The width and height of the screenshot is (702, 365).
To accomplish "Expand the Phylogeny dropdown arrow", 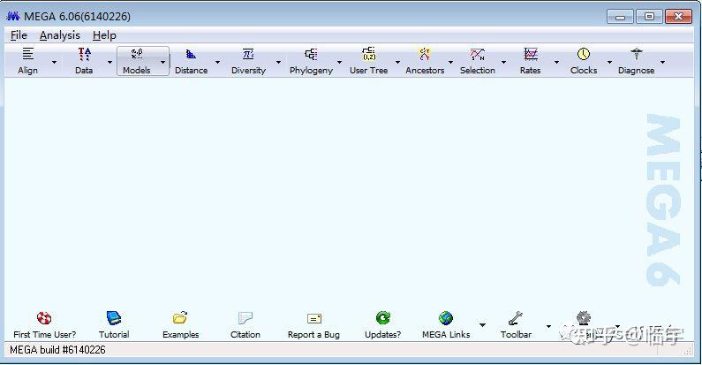I will (339, 62).
